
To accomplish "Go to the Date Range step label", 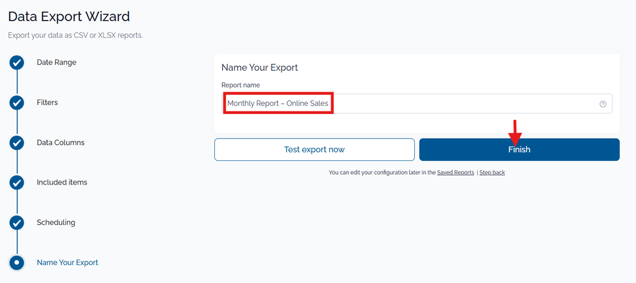I will click(57, 63).
